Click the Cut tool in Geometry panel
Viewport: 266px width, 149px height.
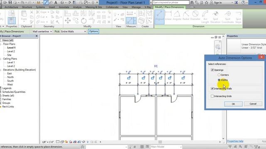(41, 17)
